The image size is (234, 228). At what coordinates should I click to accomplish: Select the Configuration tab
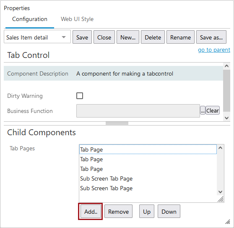pos(30,19)
